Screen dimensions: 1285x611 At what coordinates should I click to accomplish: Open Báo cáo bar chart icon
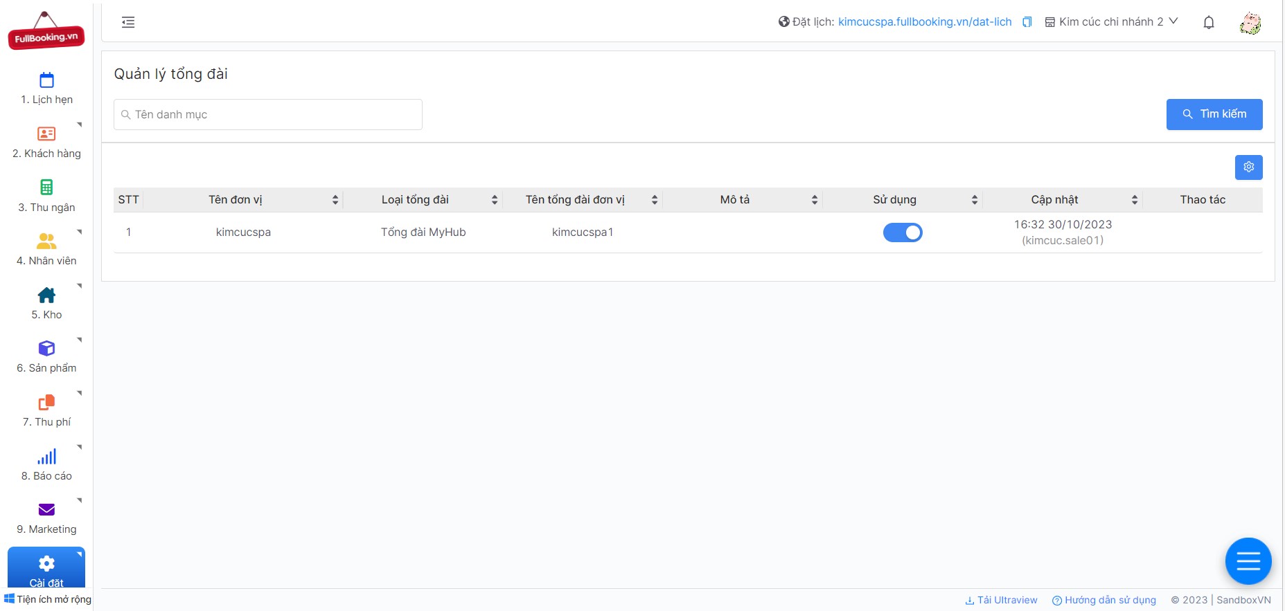click(x=46, y=457)
